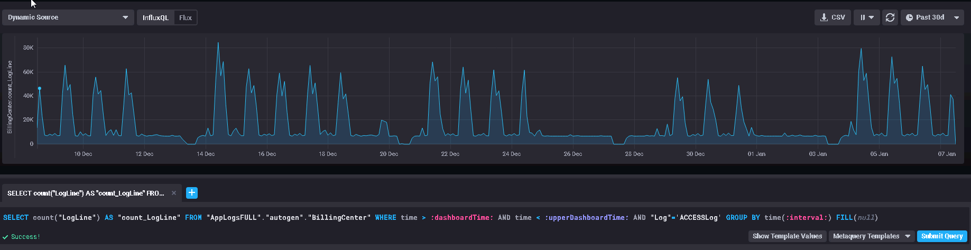Switch to Flux query mode
Screen dimensions: 971x250
pos(186,17)
